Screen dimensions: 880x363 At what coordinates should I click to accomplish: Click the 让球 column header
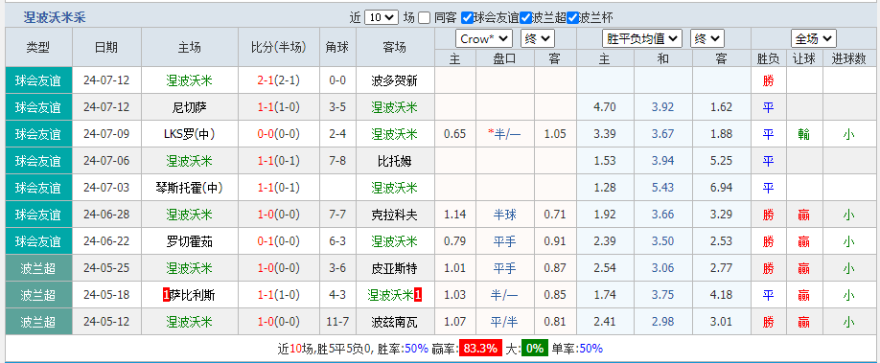click(x=803, y=58)
